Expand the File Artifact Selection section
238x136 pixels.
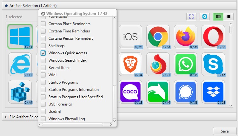click(6, 117)
